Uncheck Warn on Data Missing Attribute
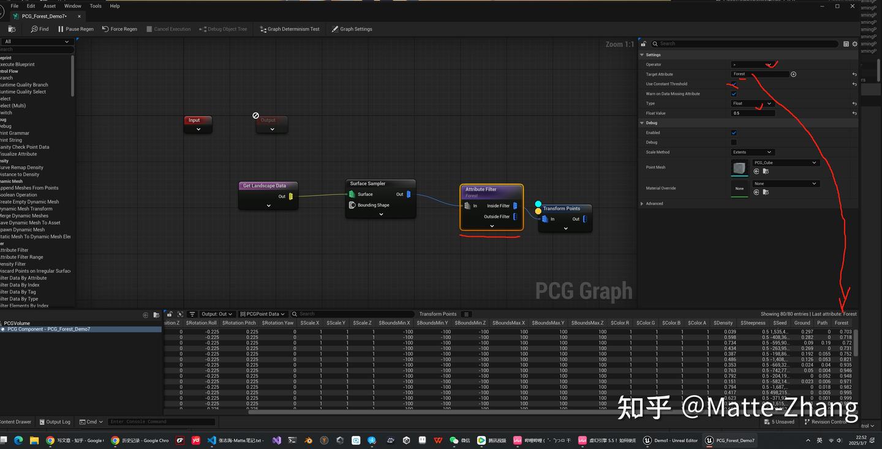The width and height of the screenshot is (882, 449). (733, 94)
